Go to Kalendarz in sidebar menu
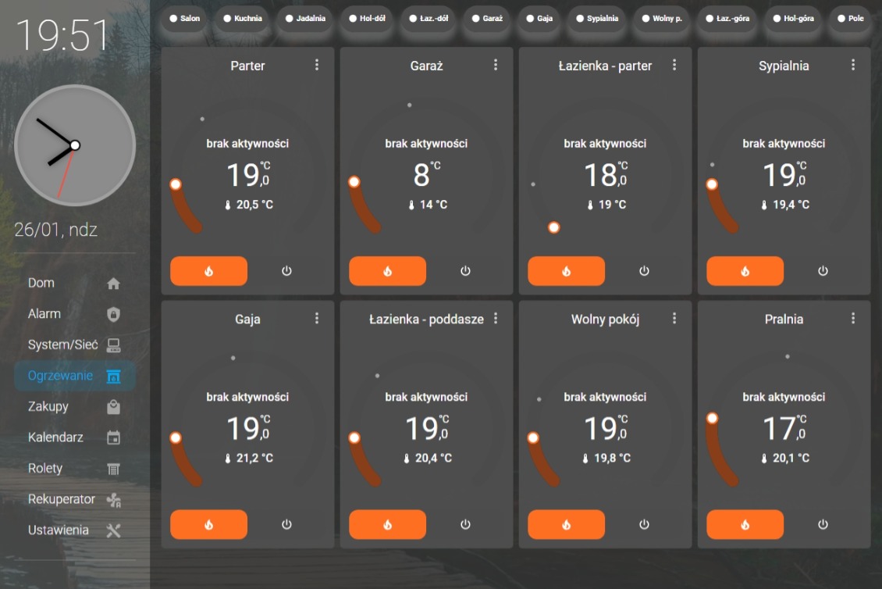Image resolution: width=882 pixels, height=589 pixels. pos(75,437)
